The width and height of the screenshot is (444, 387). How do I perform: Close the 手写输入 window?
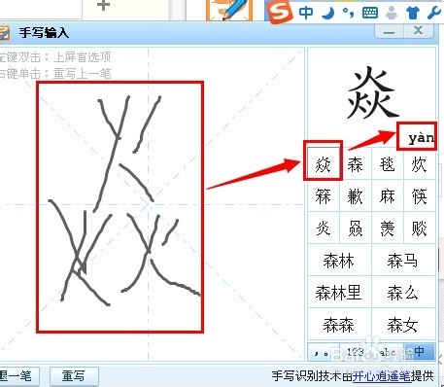418,31
